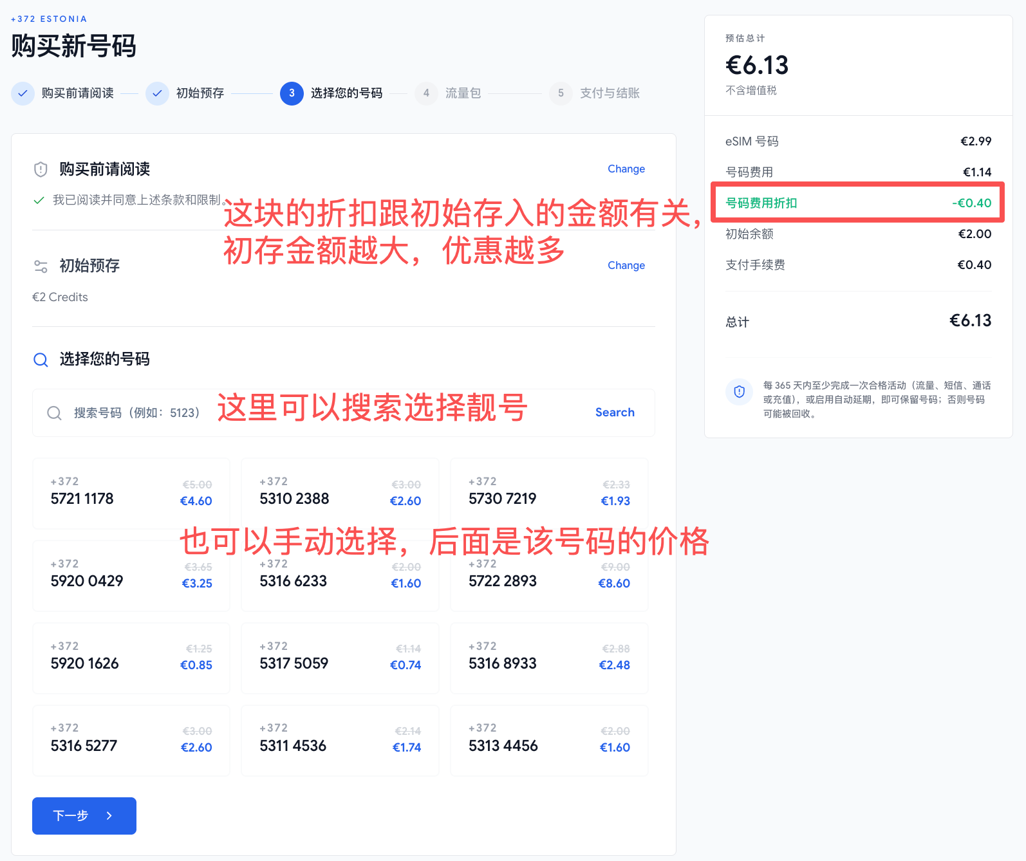Pick number 5920 1626
The image size is (1026, 861).
pos(131,658)
